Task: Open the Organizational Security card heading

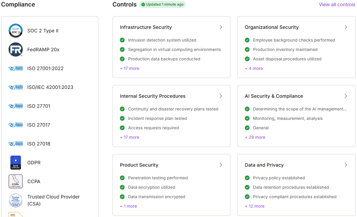Action: coord(271,27)
